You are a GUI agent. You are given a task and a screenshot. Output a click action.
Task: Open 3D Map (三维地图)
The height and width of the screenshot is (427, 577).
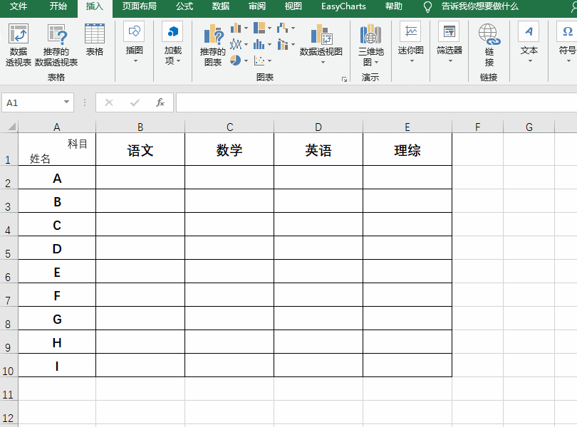(371, 45)
